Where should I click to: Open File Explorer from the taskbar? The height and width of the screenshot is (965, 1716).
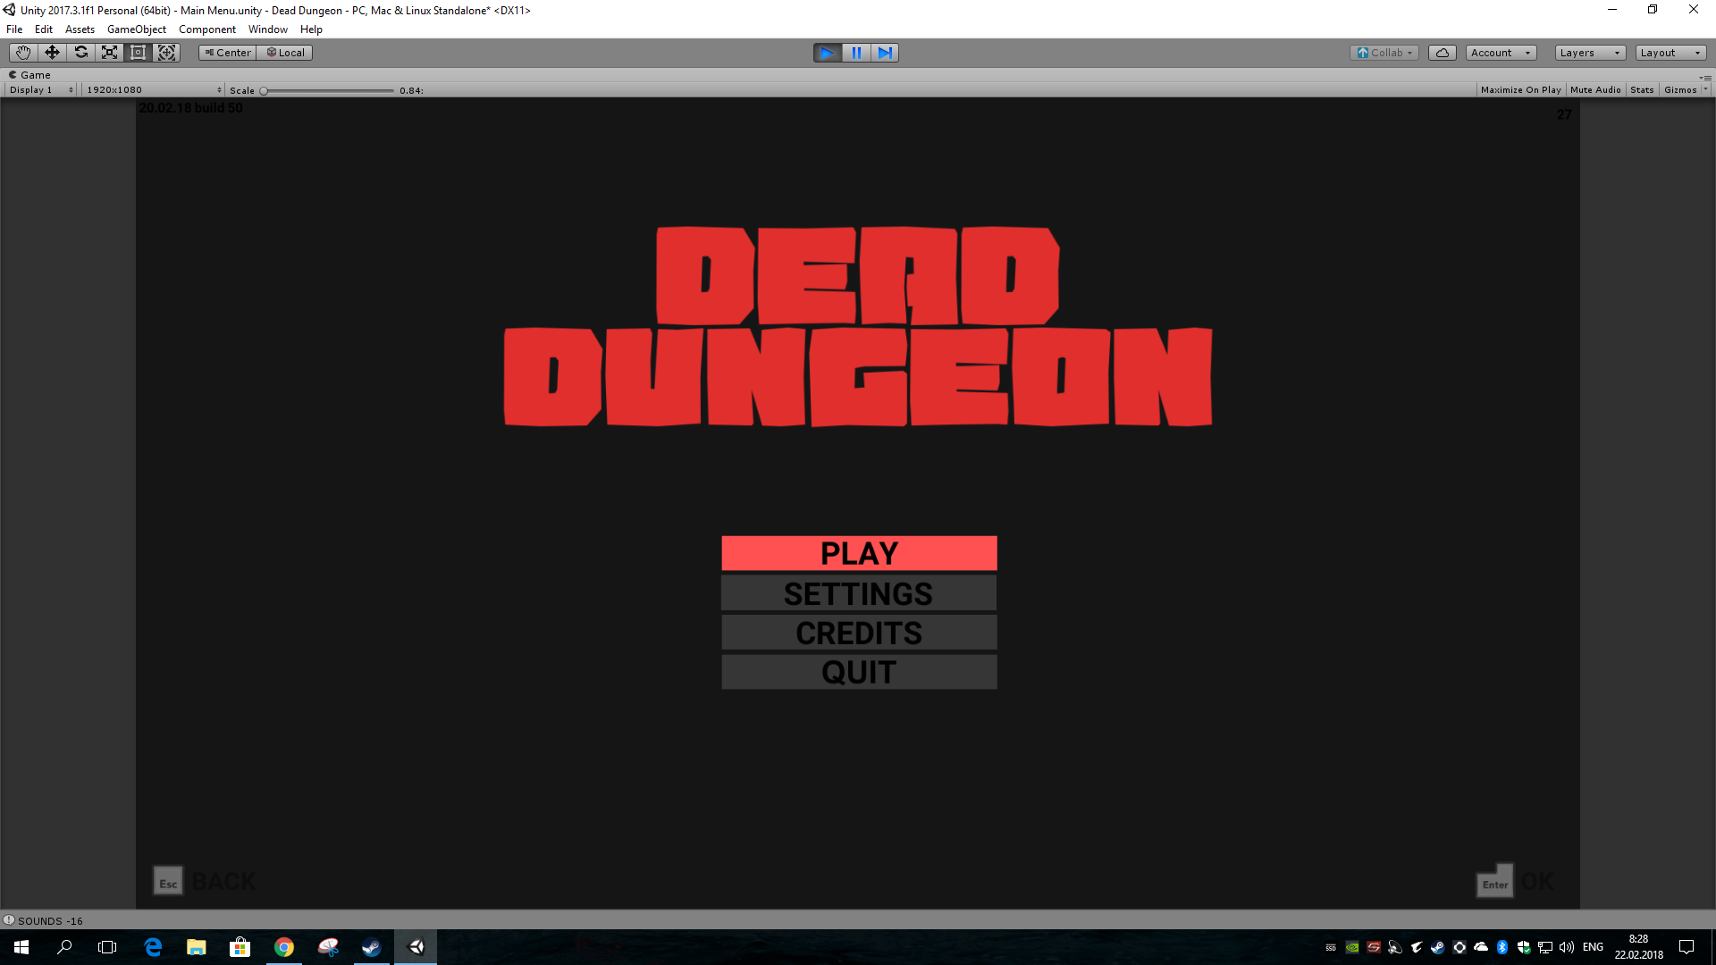coord(197,947)
